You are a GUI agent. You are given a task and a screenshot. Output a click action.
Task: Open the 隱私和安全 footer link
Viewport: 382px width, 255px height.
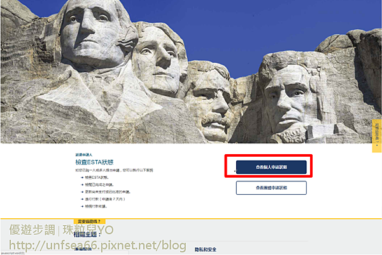[x=206, y=249]
